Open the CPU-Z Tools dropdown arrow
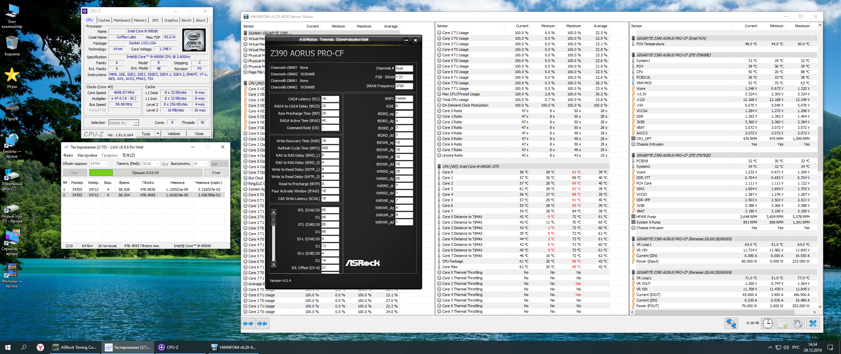The height and width of the screenshot is (354, 841). [158, 134]
